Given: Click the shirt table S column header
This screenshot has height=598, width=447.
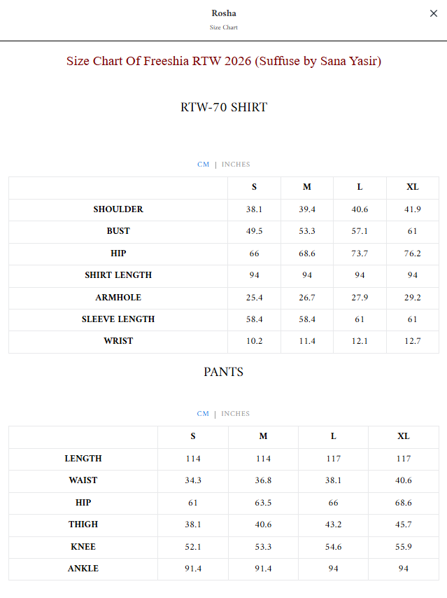Looking at the screenshot, I should pos(254,187).
